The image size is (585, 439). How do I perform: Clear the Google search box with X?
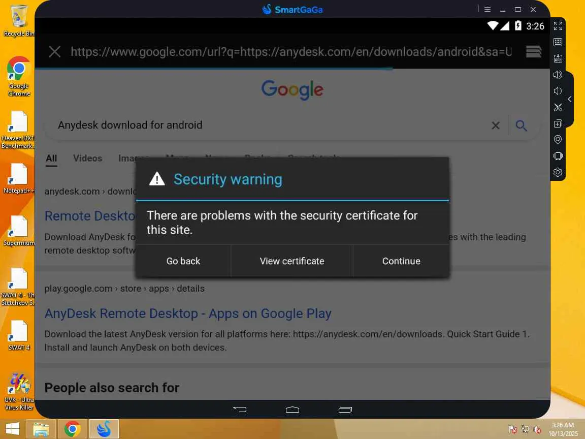(496, 126)
